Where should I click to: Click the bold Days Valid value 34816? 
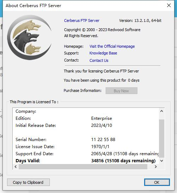pyautogui.click(x=97, y=161)
